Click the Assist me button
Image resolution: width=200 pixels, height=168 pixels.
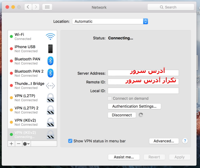[x=124, y=157]
